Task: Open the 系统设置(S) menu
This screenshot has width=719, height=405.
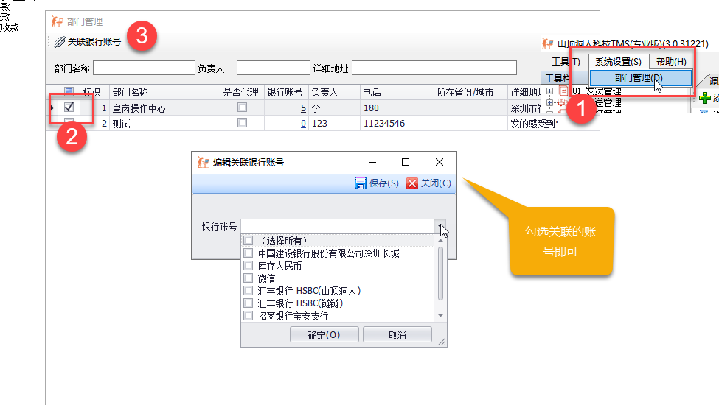Action: pos(618,62)
